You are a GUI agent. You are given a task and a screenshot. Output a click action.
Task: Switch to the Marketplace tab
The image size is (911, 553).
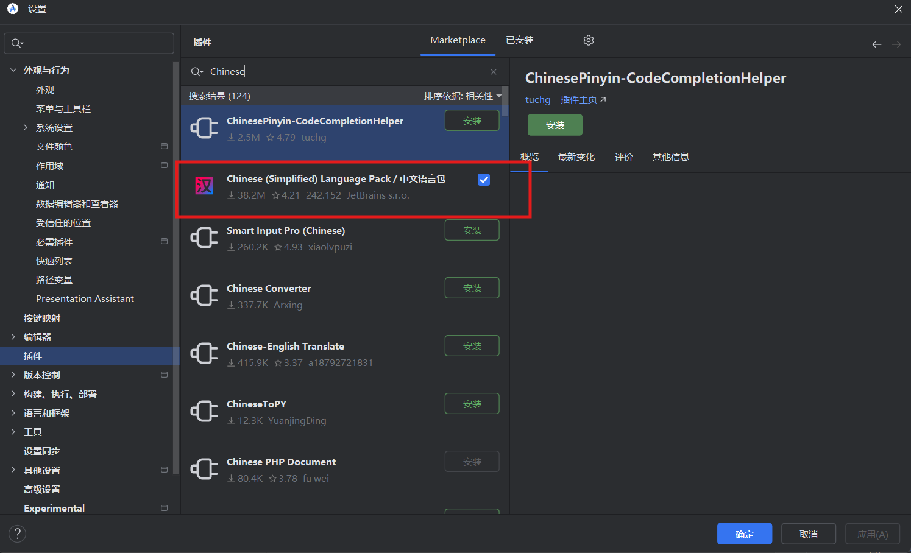(458, 40)
